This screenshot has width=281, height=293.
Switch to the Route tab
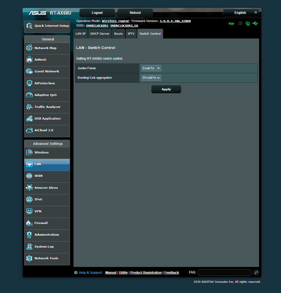point(119,34)
